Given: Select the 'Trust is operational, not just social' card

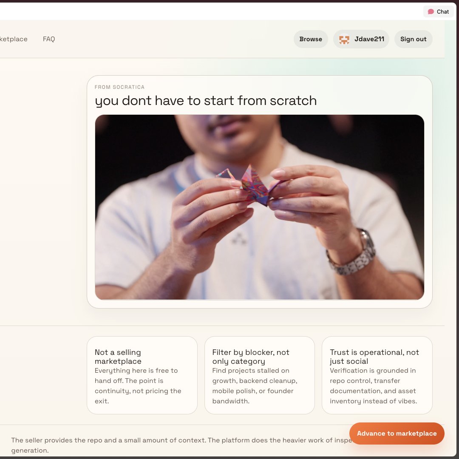Looking at the screenshot, I should (377, 375).
